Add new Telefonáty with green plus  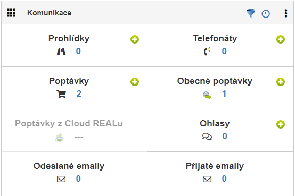click(281, 39)
